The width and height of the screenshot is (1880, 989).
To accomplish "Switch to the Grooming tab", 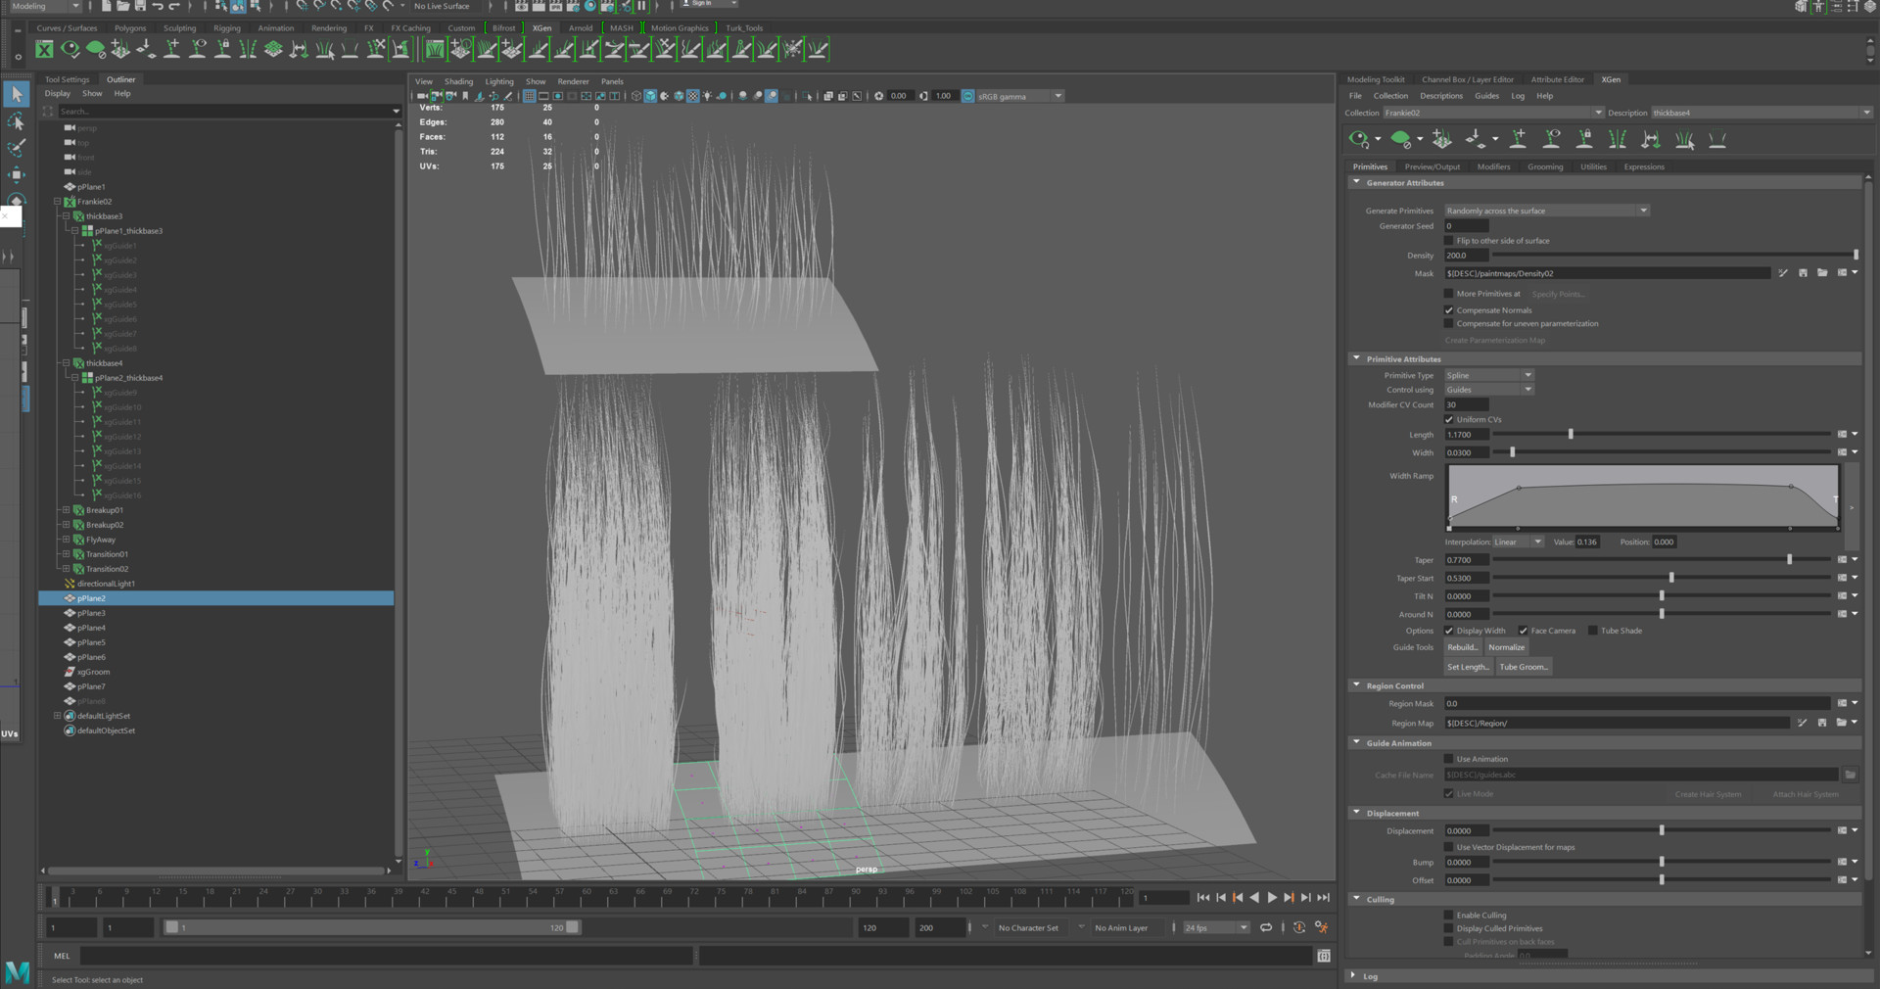I will click(1544, 166).
